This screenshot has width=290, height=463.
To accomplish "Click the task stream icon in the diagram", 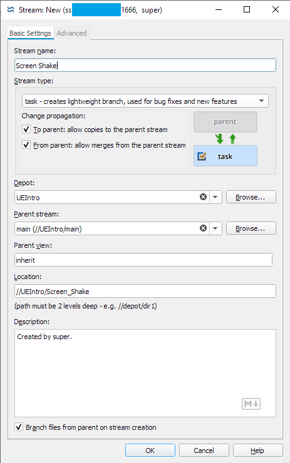I will tap(202, 156).
